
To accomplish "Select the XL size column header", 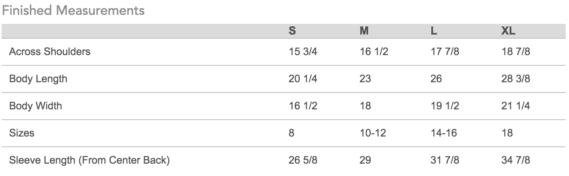I will click(x=508, y=31).
